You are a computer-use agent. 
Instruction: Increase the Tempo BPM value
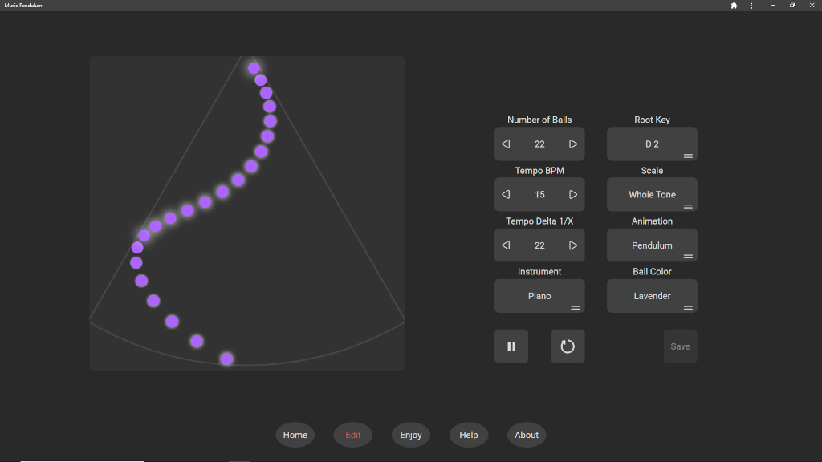pyautogui.click(x=573, y=194)
